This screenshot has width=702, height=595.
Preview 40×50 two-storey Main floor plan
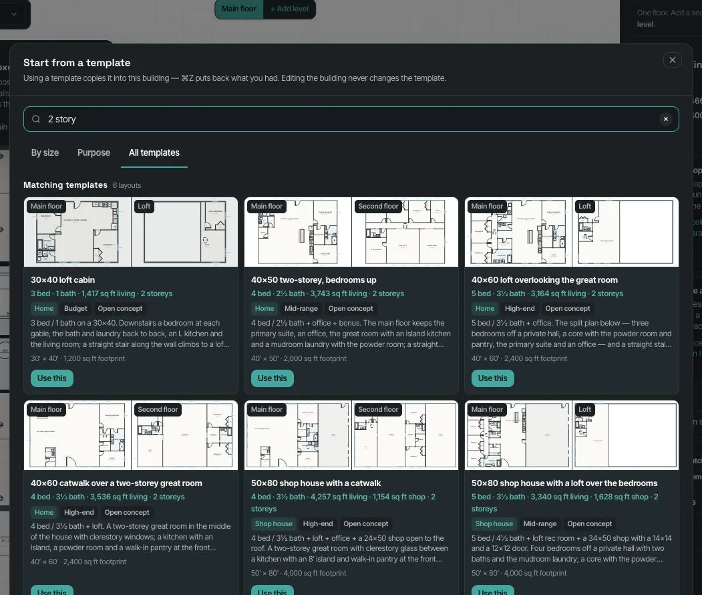click(x=298, y=232)
